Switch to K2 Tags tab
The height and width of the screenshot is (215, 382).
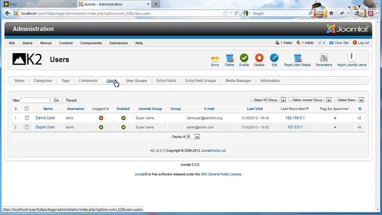coord(65,81)
